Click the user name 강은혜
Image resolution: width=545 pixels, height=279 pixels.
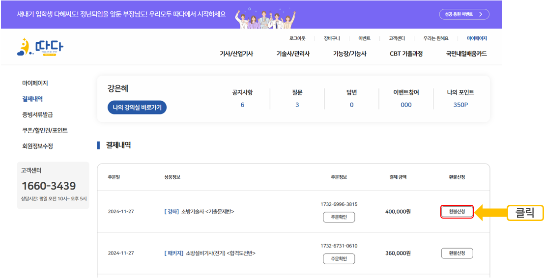coord(118,89)
